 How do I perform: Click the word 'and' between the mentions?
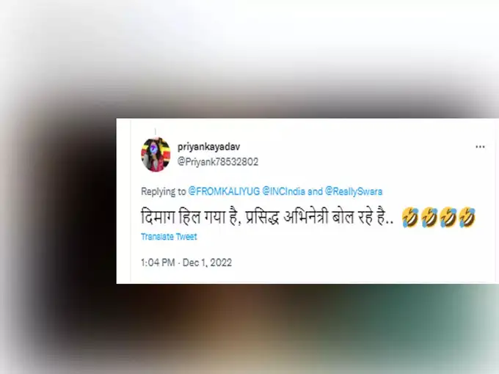315,191
